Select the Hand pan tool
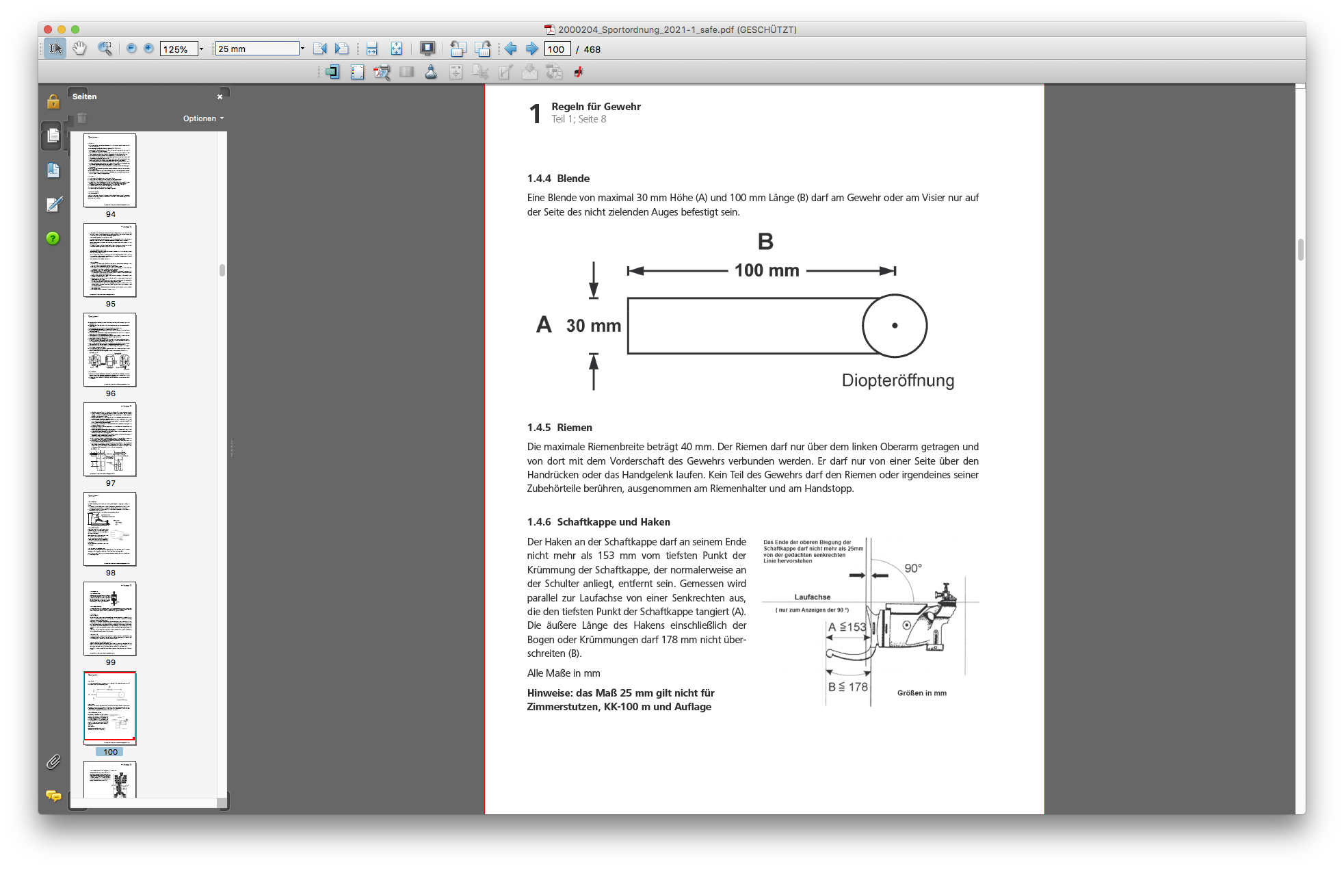This screenshot has width=1344, height=869. tap(80, 49)
